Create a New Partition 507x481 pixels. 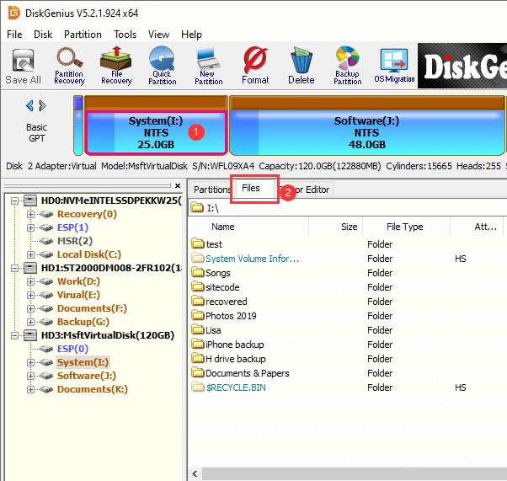pos(209,66)
